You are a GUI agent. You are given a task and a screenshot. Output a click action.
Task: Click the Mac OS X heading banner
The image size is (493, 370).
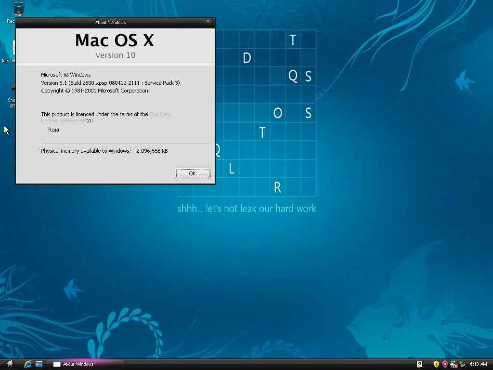point(115,45)
